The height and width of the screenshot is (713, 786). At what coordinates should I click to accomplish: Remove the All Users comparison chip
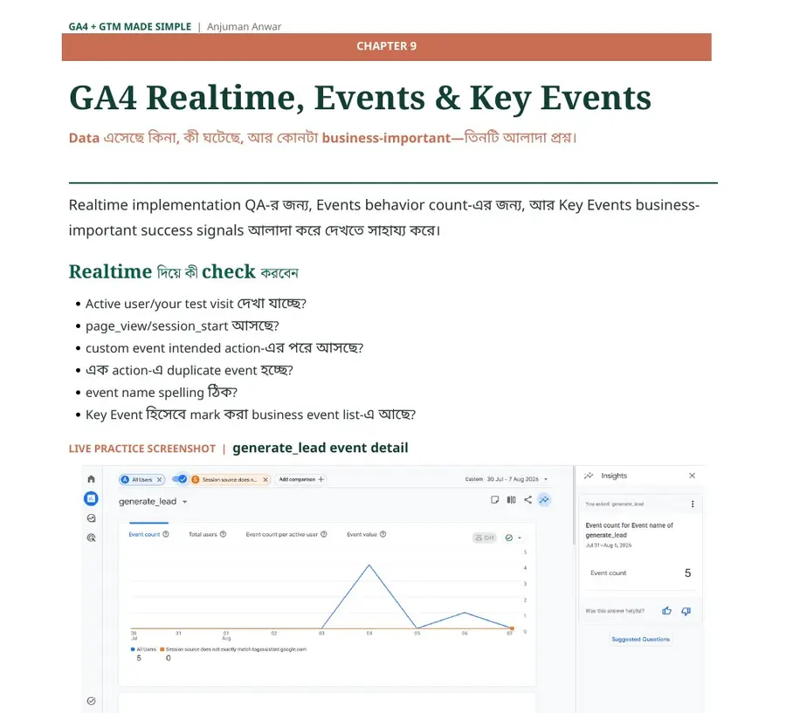(160, 479)
